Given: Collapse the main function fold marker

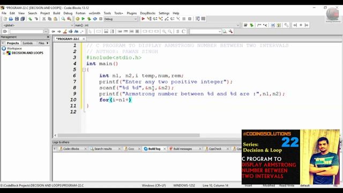Looking at the screenshot, I should (x=84, y=70).
